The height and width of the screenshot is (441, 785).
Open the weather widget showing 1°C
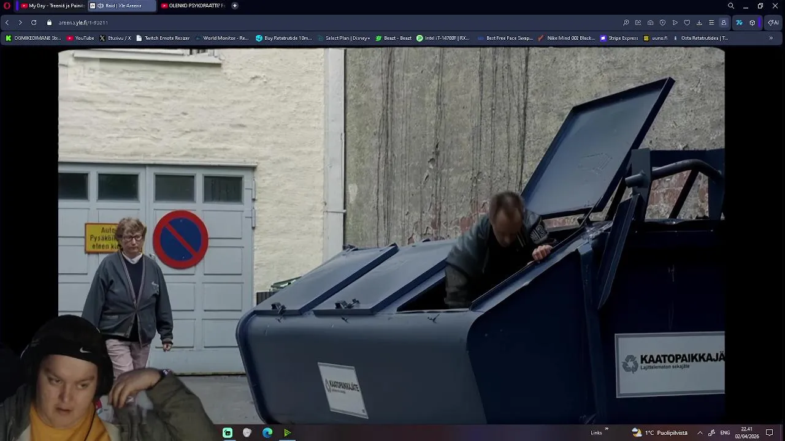pos(659,433)
